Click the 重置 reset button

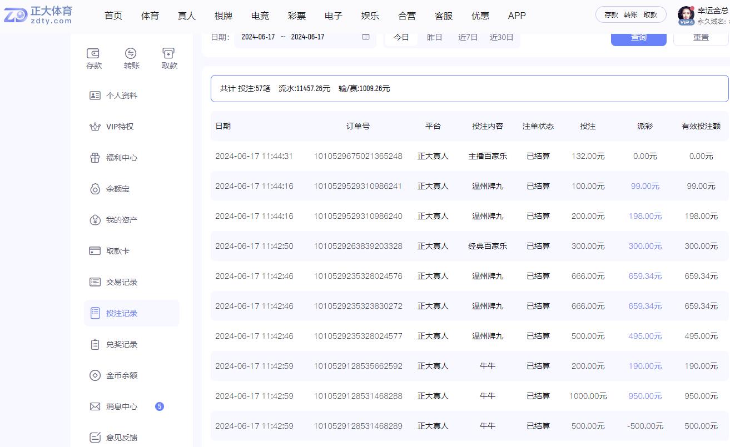pos(701,37)
